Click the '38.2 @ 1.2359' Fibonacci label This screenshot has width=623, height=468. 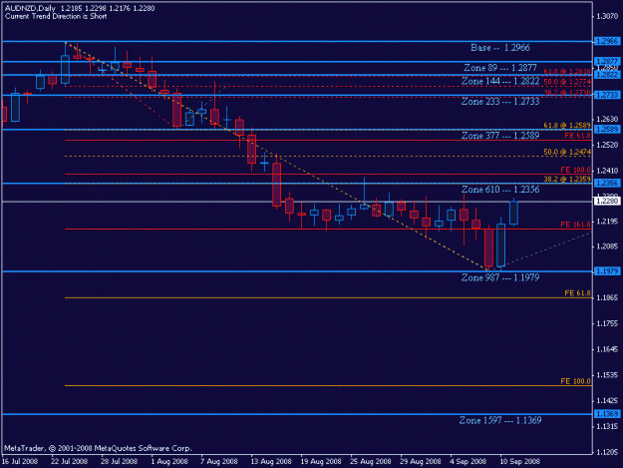pos(567,179)
